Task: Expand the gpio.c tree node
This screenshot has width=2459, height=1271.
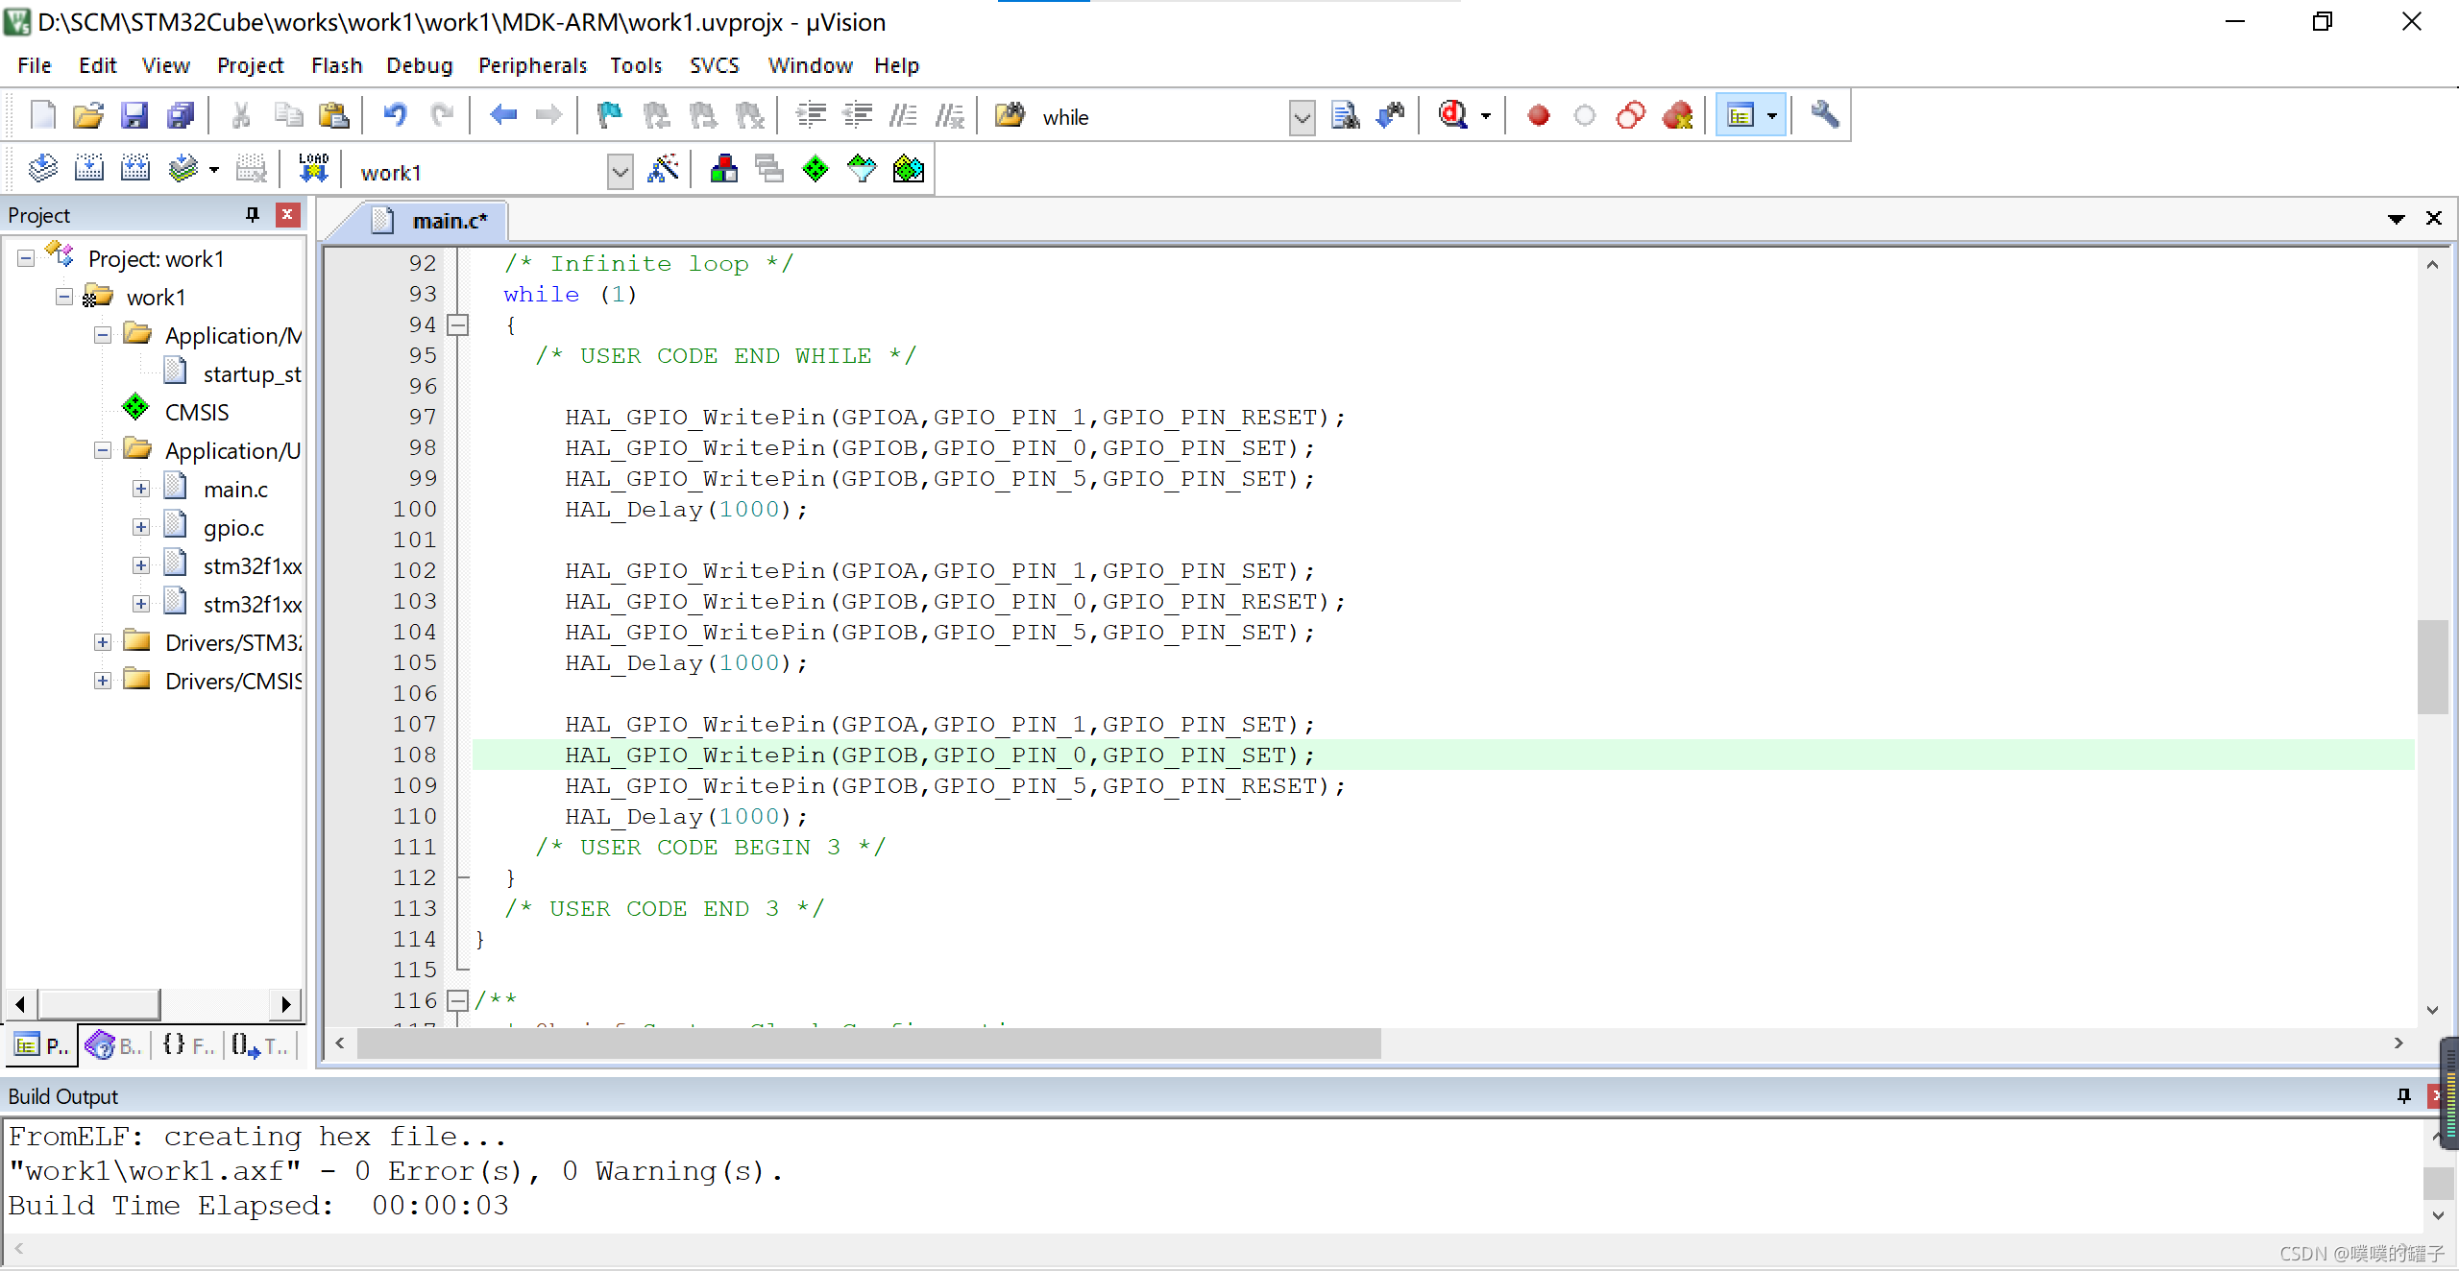Action: click(141, 527)
